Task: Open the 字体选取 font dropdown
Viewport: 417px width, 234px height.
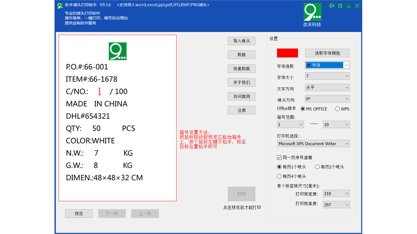Action: [327, 65]
